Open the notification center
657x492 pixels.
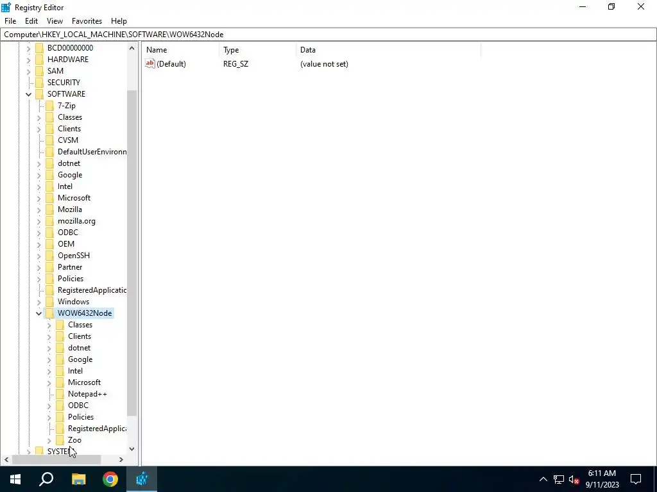(x=636, y=479)
